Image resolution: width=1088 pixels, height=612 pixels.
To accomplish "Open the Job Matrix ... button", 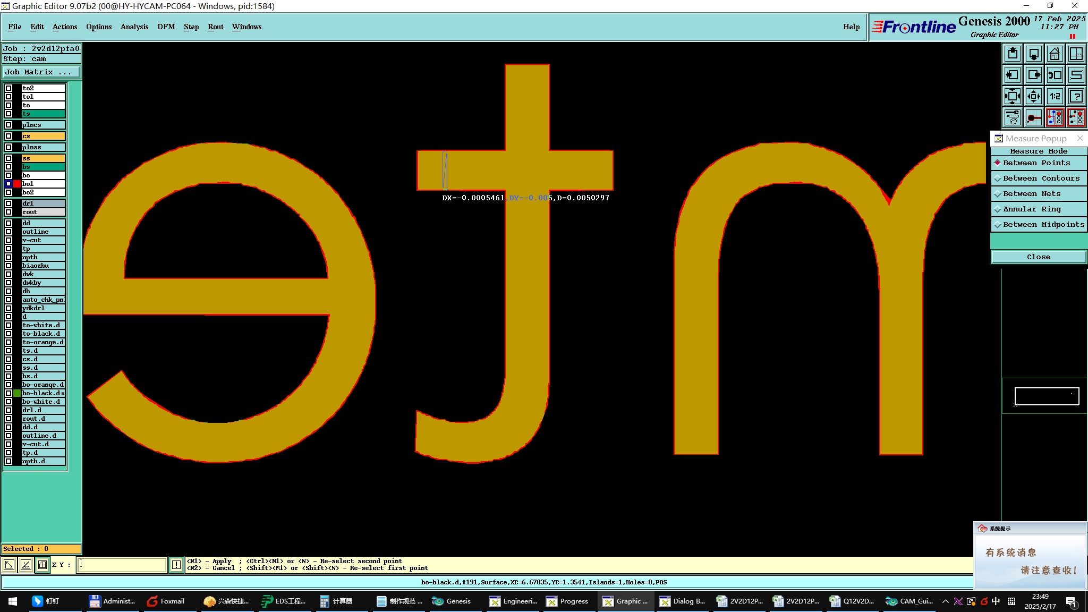I will coord(41,72).
